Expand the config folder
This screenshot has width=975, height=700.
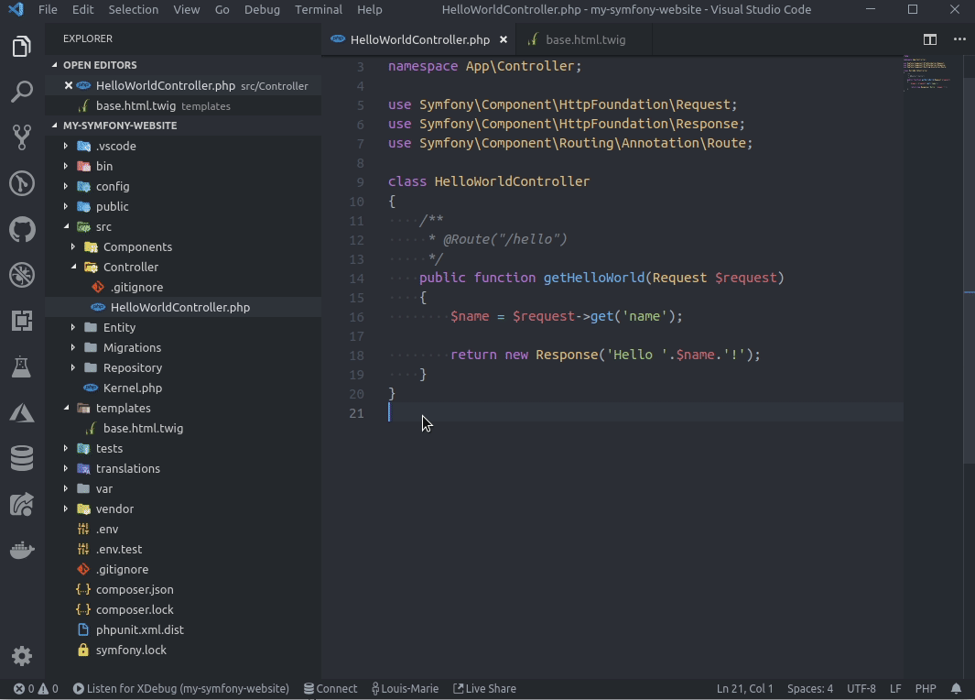pos(66,186)
